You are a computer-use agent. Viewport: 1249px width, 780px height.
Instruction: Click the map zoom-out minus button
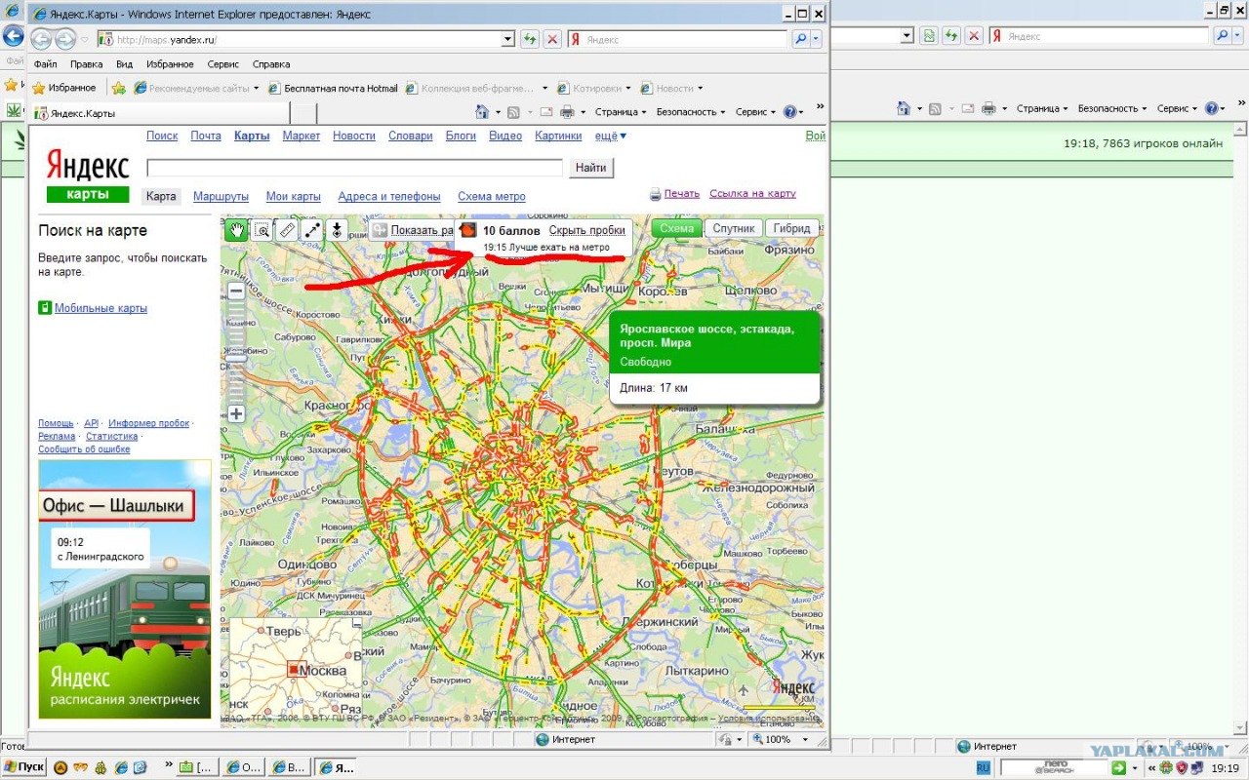click(x=236, y=292)
